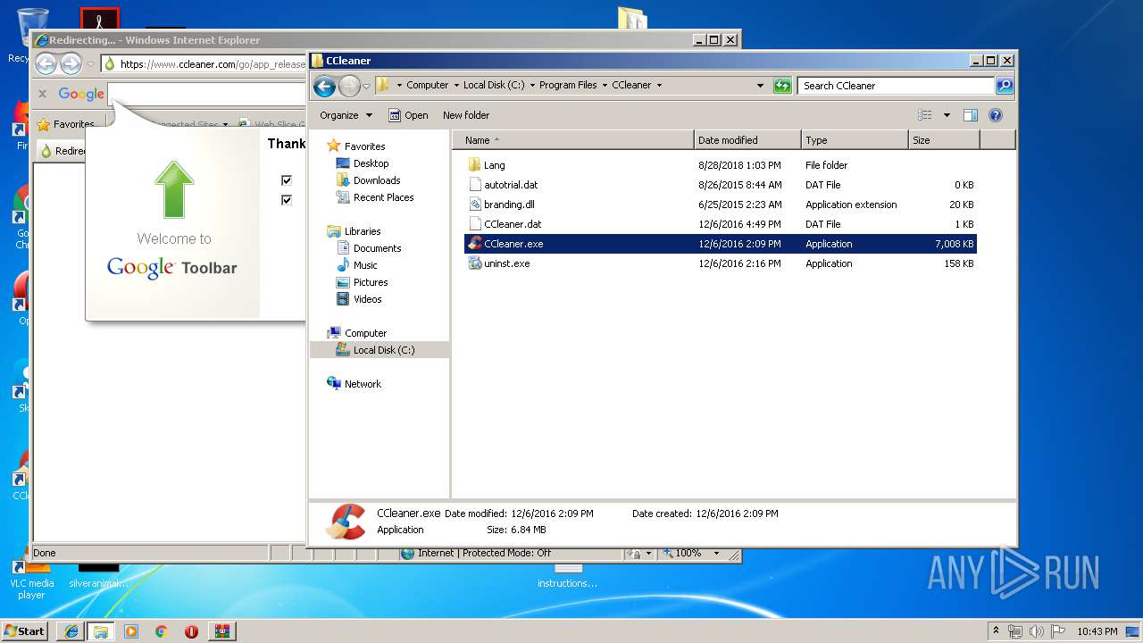Screen dimensions: 1143x643
Task: Open Action Center flag in tray
Action: click(1059, 631)
